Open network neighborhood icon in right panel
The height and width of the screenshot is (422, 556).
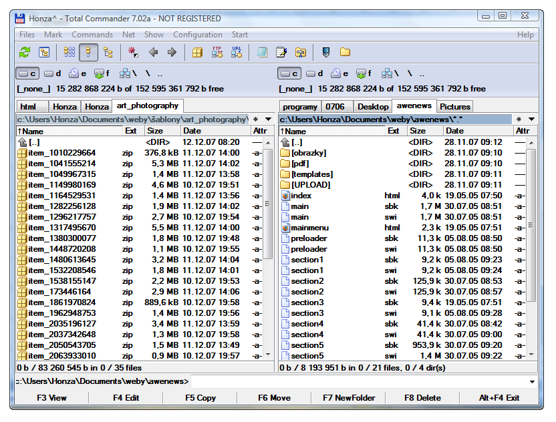tap(390, 73)
